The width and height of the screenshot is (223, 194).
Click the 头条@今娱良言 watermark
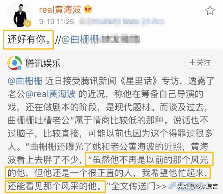(x=198, y=186)
